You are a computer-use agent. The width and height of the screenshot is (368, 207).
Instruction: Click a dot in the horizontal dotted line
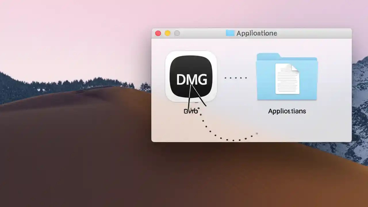[x=236, y=78]
